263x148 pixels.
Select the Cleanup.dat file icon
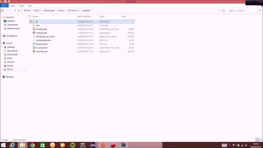tap(34, 29)
